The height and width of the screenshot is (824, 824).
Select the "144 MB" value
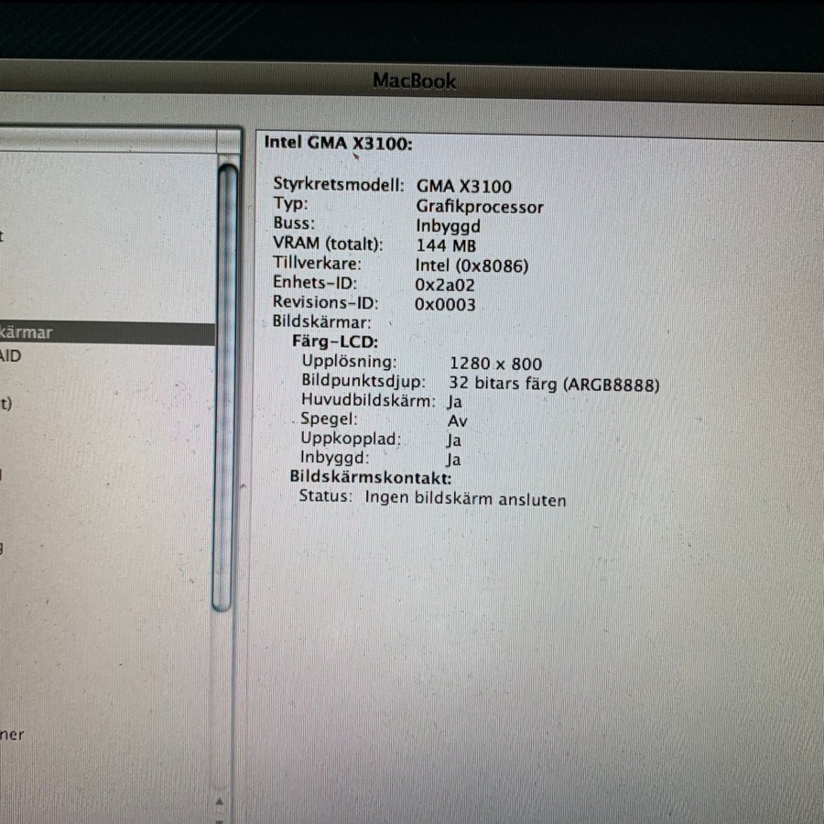click(446, 245)
